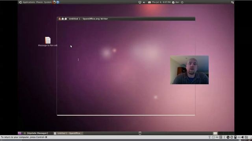
Task: Close the OpenOffice.org Writer window
Action: click(59, 19)
